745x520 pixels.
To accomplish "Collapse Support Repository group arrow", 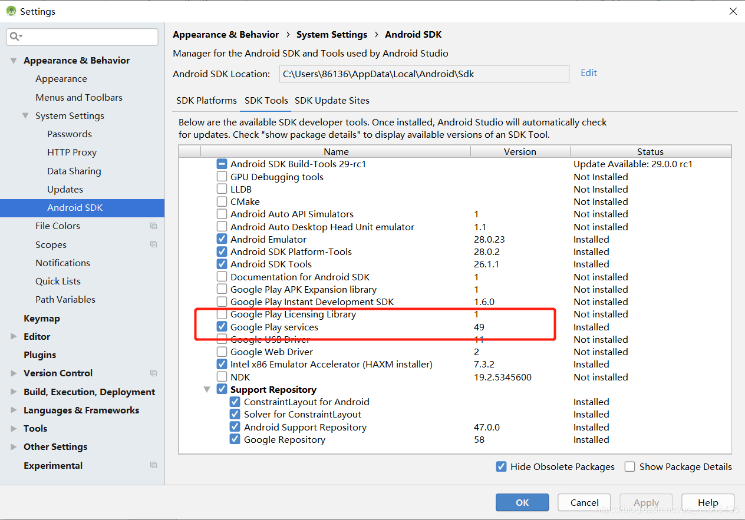I will [207, 390].
